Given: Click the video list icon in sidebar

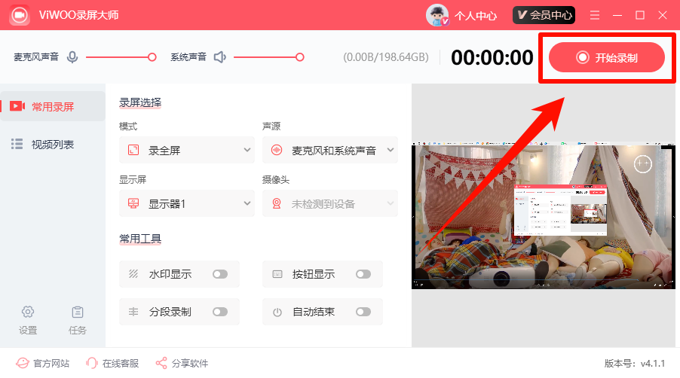Looking at the screenshot, I should point(17,144).
